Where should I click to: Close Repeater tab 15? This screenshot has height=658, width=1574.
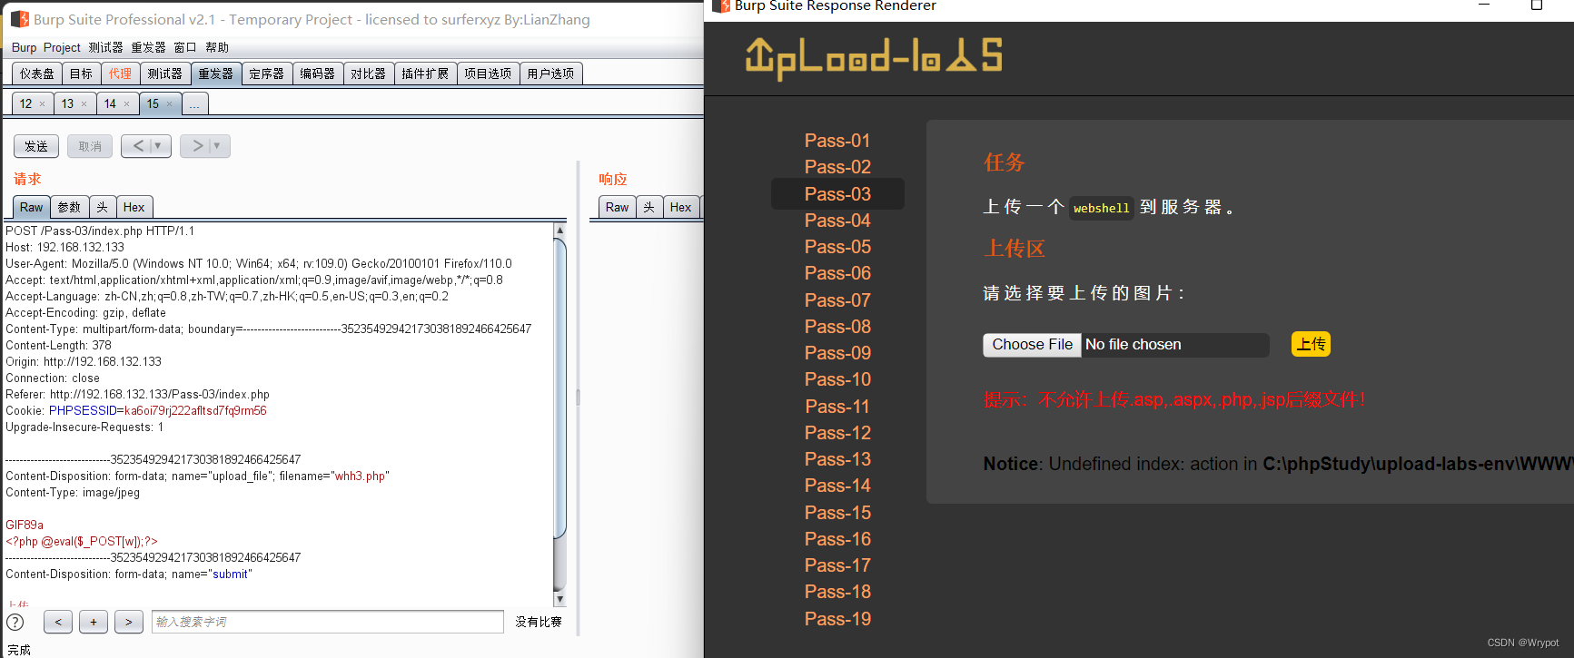click(x=169, y=104)
